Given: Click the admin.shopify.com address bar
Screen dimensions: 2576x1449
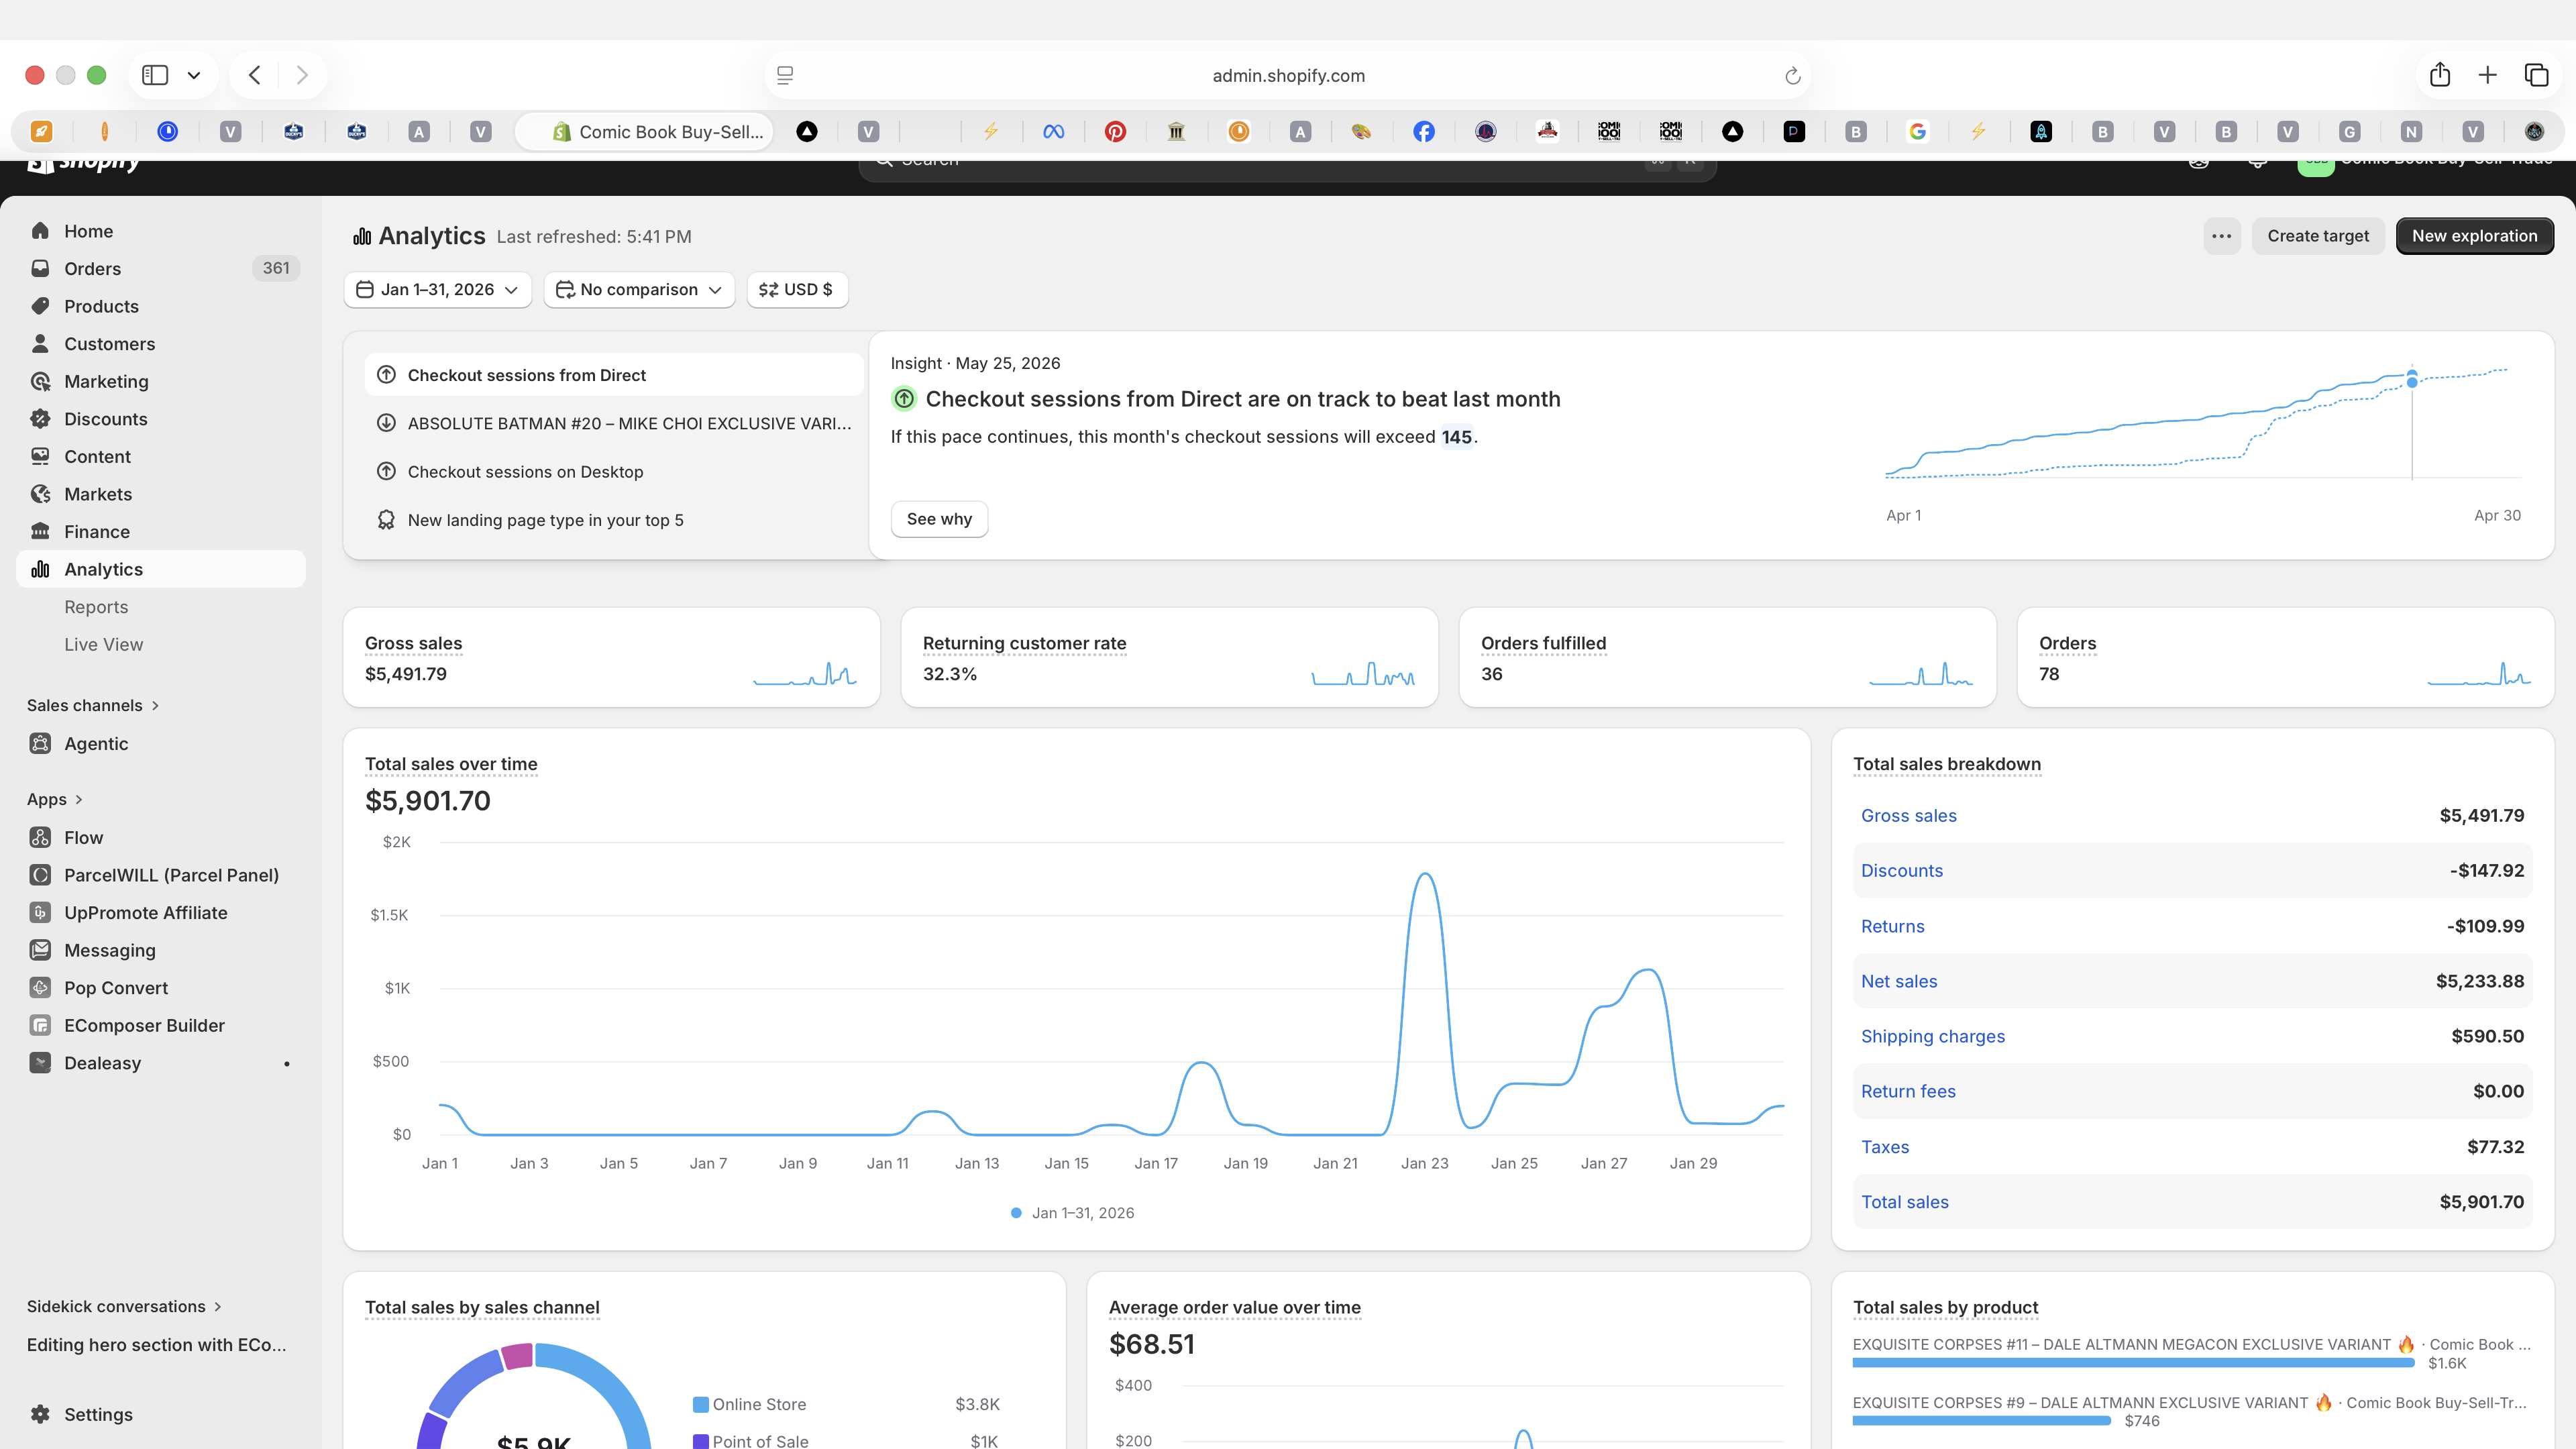Looking at the screenshot, I should click(1288, 75).
